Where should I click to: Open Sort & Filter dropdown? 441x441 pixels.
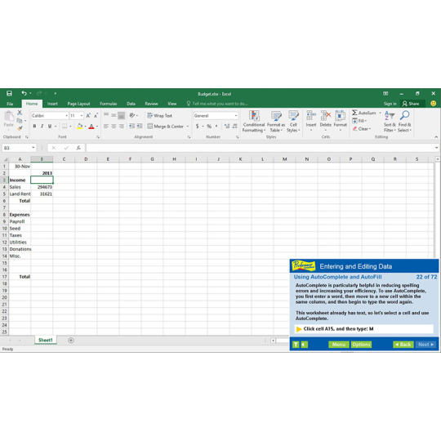[390, 121]
